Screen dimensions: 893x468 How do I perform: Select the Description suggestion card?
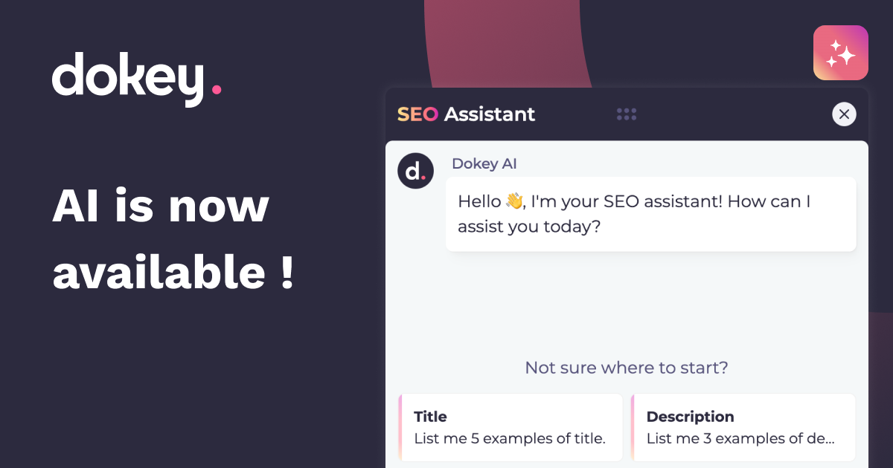pos(744,427)
